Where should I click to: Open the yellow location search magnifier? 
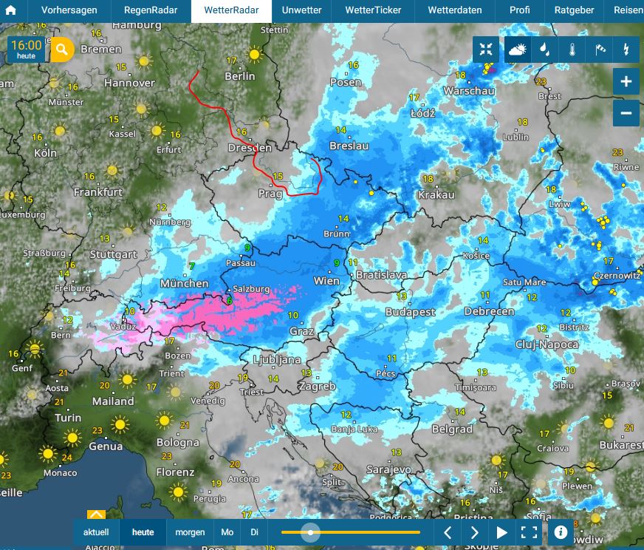click(x=63, y=50)
